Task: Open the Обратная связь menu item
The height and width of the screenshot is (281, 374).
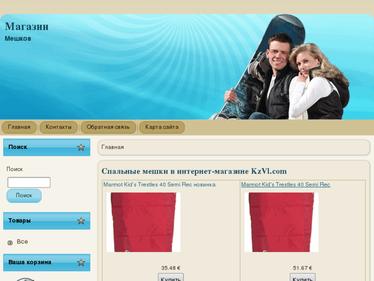Action: click(x=108, y=127)
